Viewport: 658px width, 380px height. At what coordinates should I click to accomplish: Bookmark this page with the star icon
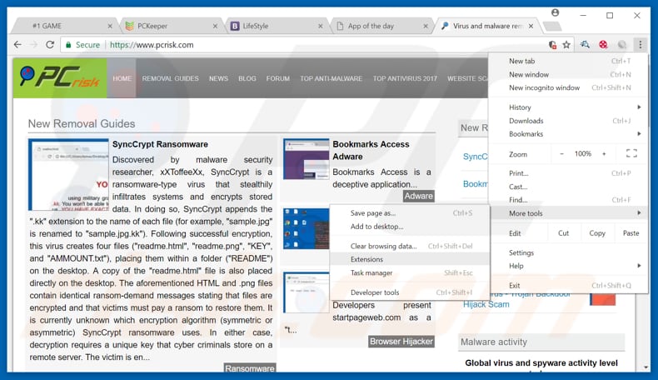pyautogui.click(x=566, y=44)
